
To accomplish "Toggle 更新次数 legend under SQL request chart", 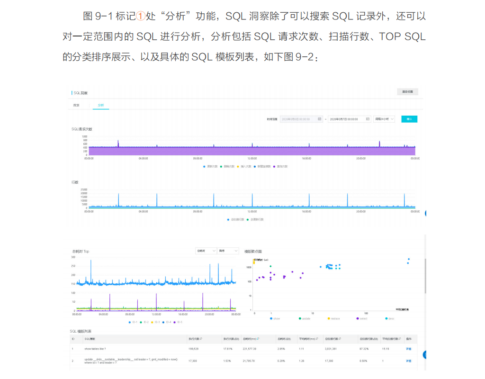I will click(210, 166).
